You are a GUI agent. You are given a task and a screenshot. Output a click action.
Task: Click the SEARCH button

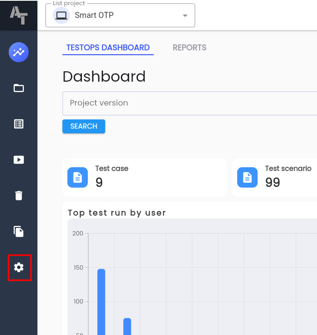tap(84, 126)
